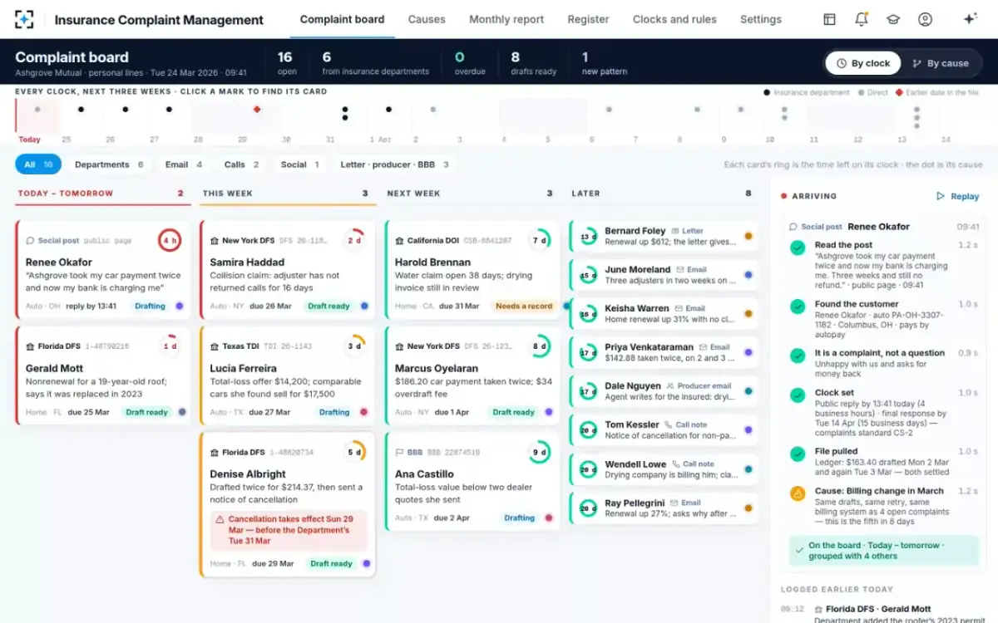Click the green check beside Clock set
The image size is (998, 623).
[x=798, y=395]
